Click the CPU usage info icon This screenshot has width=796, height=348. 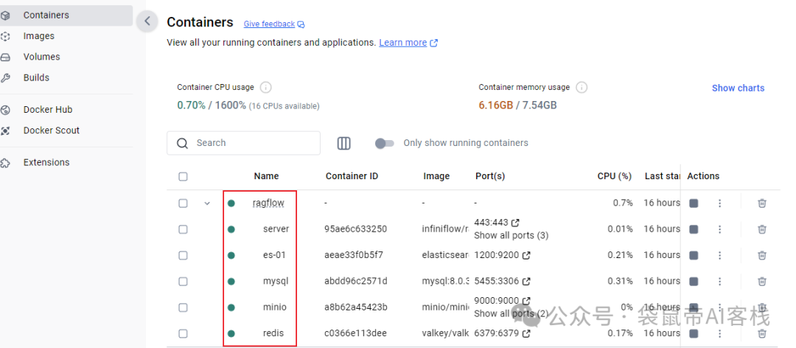coord(265,88)
